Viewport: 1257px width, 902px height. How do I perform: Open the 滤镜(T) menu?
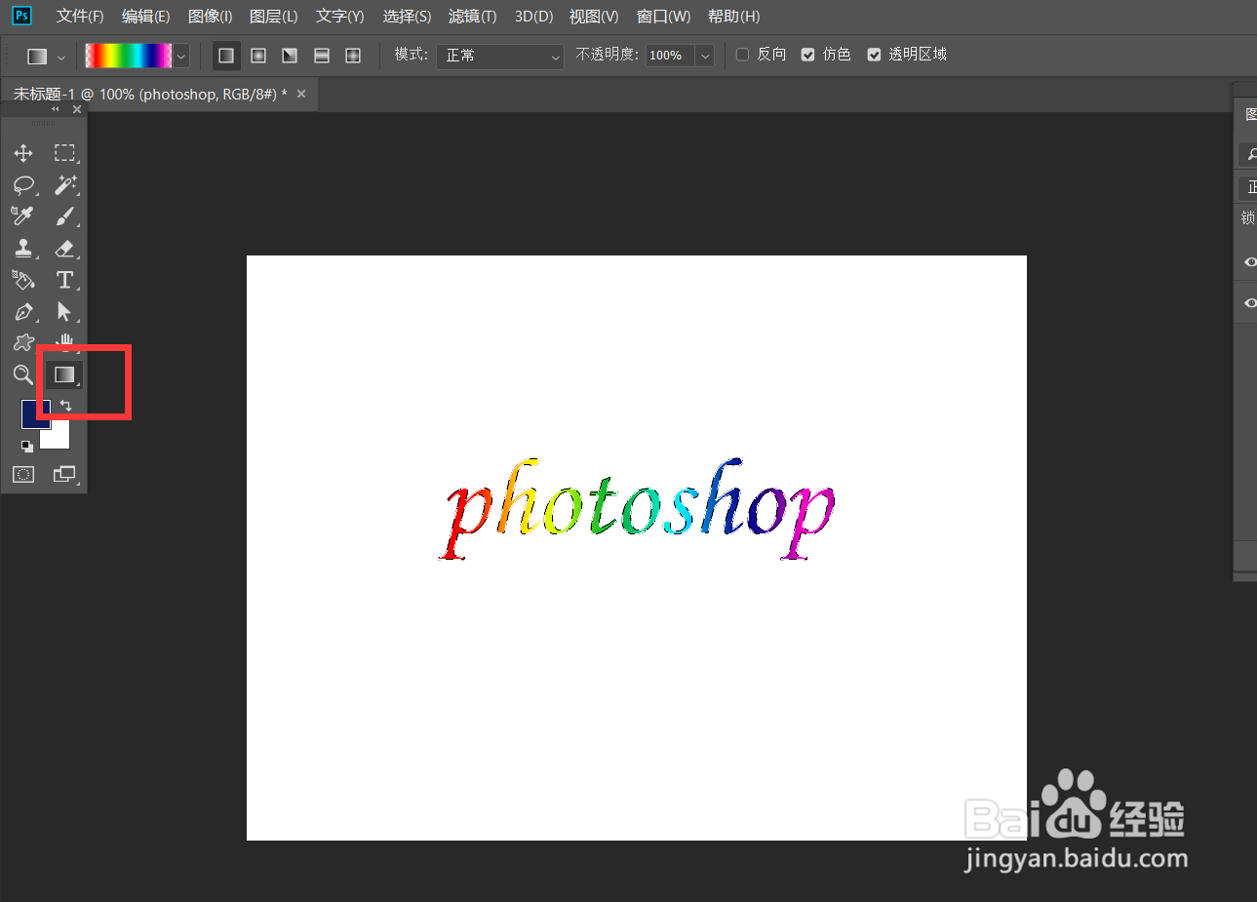(x=472, y=17)
